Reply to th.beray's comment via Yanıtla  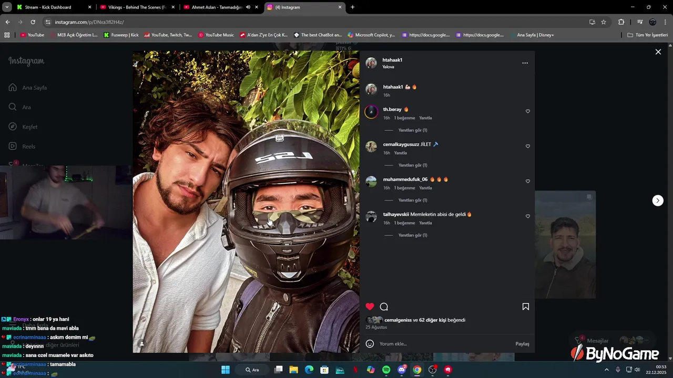(425, 118)
